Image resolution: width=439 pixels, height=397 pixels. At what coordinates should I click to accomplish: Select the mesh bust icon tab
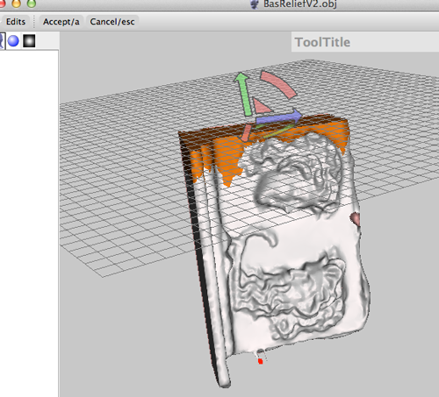click(2, 41)
